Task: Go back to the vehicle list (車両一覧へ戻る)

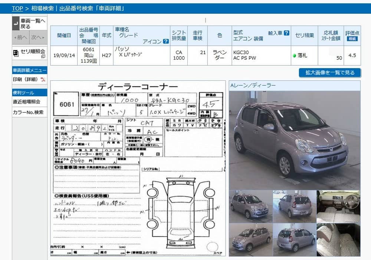Action: (30, 23)
